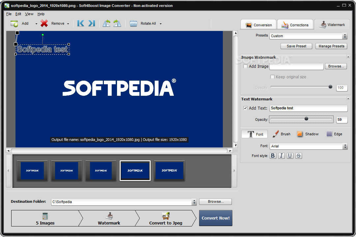Click the Image Watermark opacity slider
The width and height of the screenshot is (356, 237).
click(301, 87)
